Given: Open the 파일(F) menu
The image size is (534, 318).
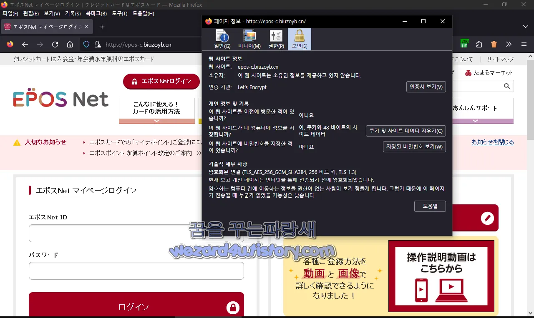Looking at the screenshot, I should (x=10, y=14).
